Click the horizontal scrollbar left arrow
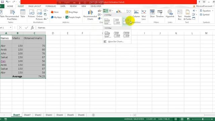 pyautogui.click(x=134, y=115)
